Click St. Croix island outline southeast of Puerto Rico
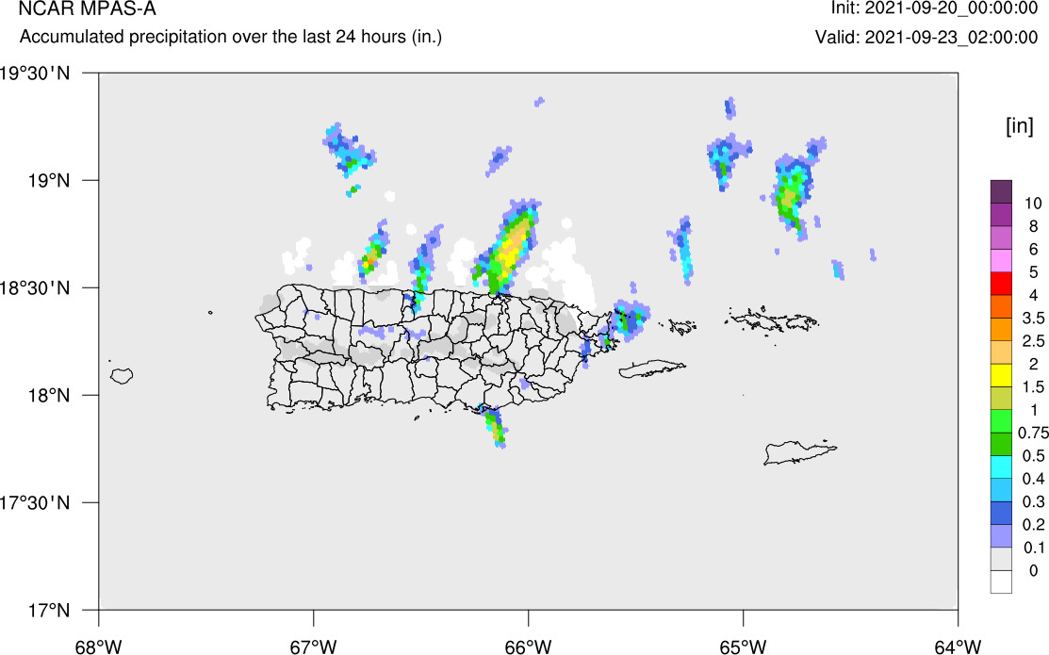 (799, 451)
